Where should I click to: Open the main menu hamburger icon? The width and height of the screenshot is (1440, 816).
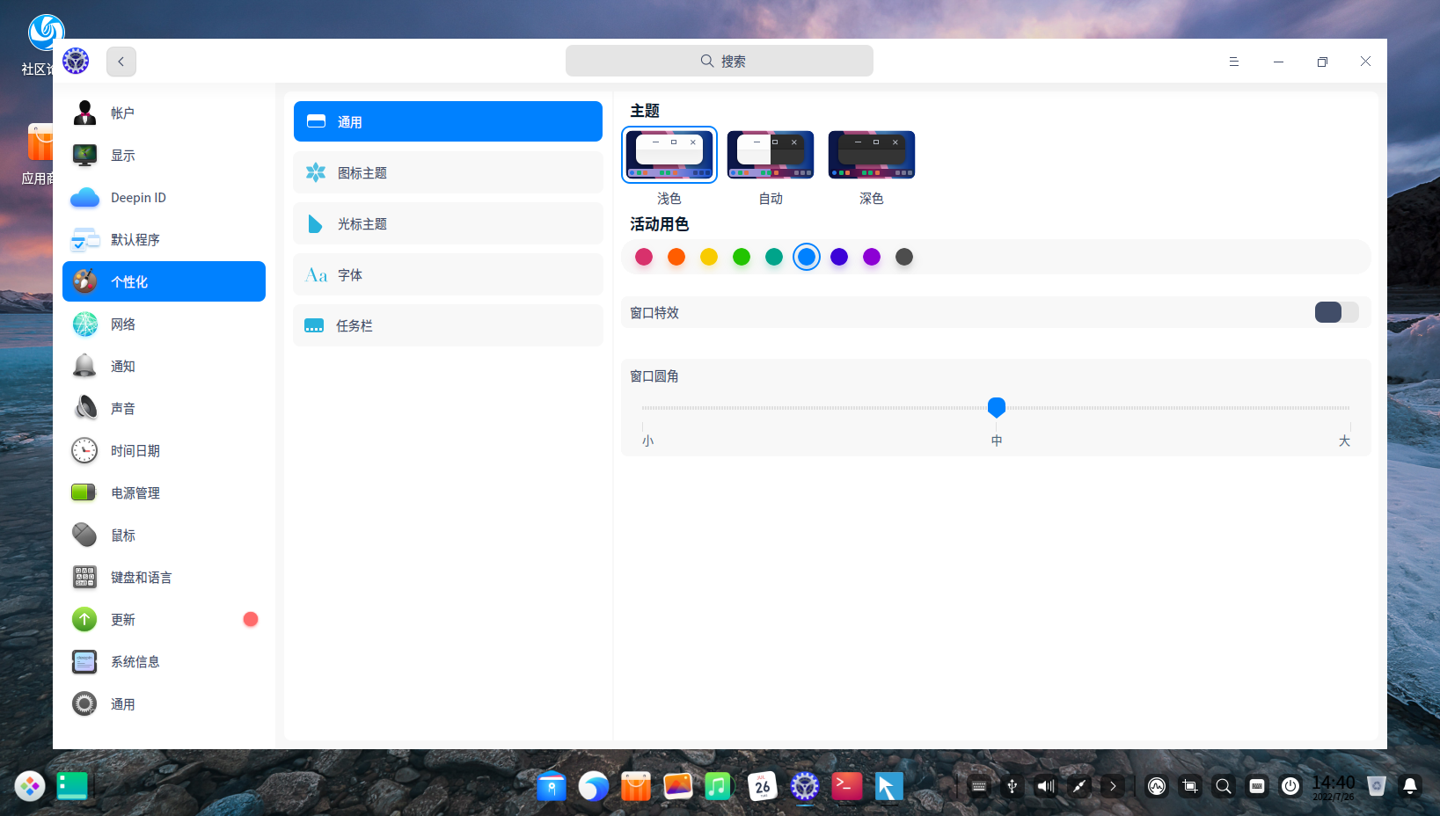[1233, 62]
